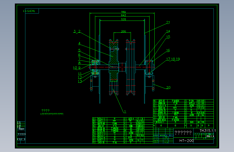Click callout number 9 in the 10 9 pair
The image size is (234, 152).
pyautogui.click(x=79, y=68)
